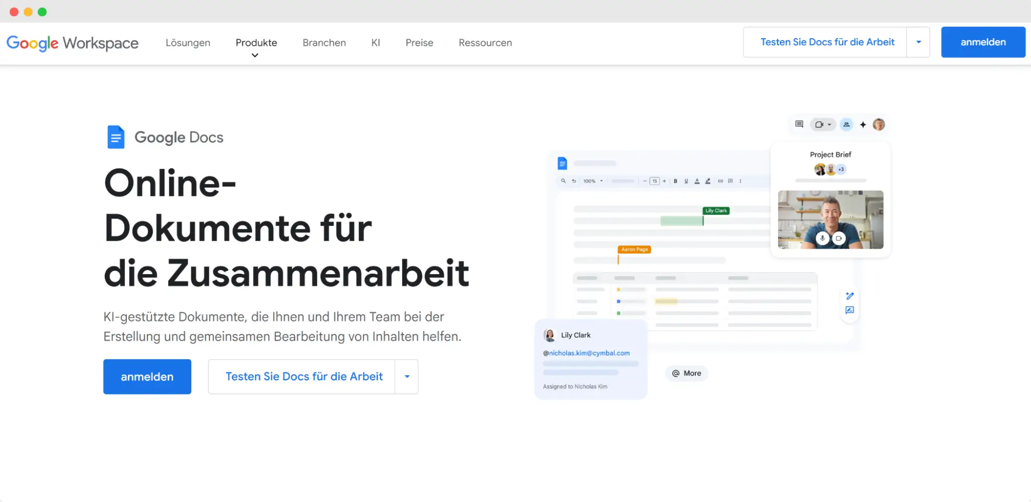This screenshot has width=1031, height=502.
Task: Expand the Produkte menu chevron
Action: point(255,55)
